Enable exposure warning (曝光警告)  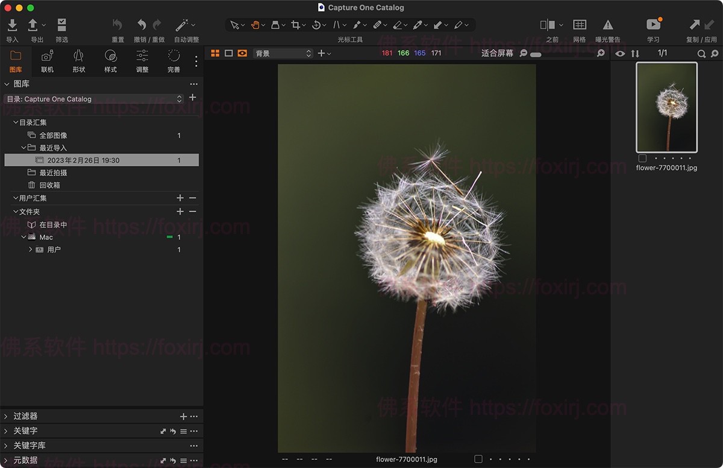click(x=607, y=25)
